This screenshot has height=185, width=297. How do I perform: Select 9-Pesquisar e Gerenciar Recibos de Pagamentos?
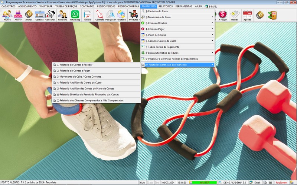[x=177, y=59]
